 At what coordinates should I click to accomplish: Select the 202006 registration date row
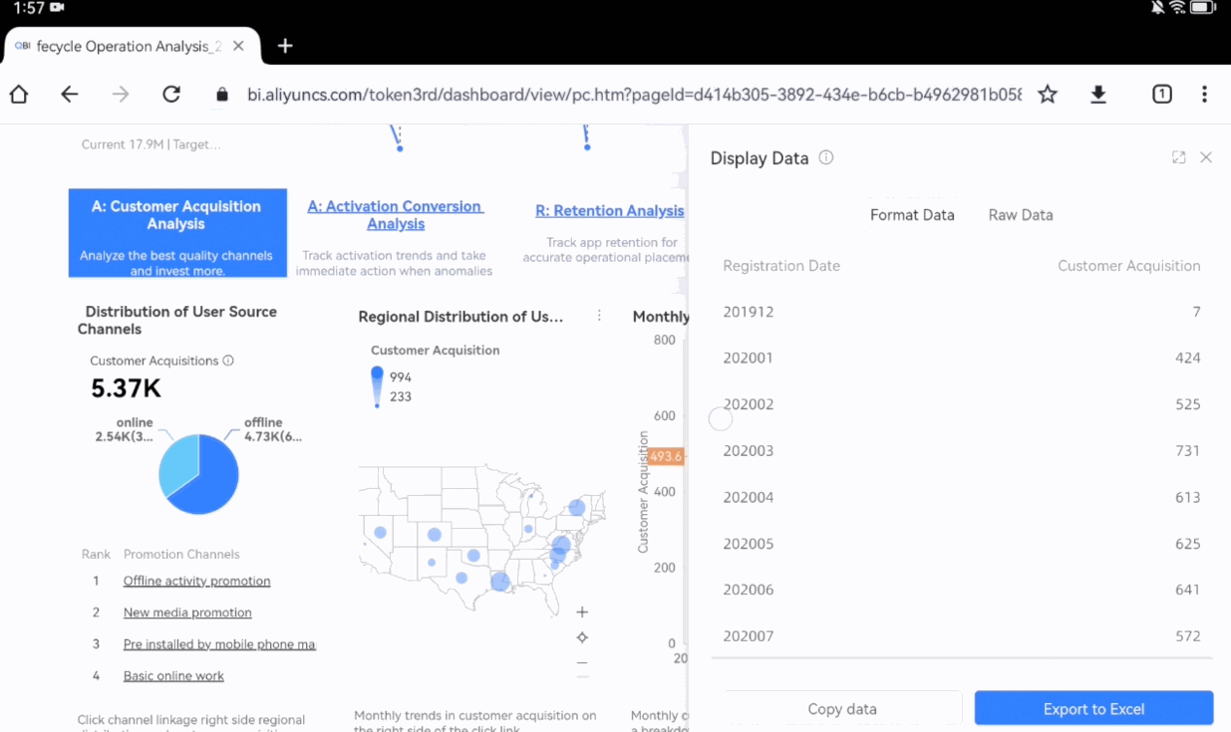[x=962, y=590]
